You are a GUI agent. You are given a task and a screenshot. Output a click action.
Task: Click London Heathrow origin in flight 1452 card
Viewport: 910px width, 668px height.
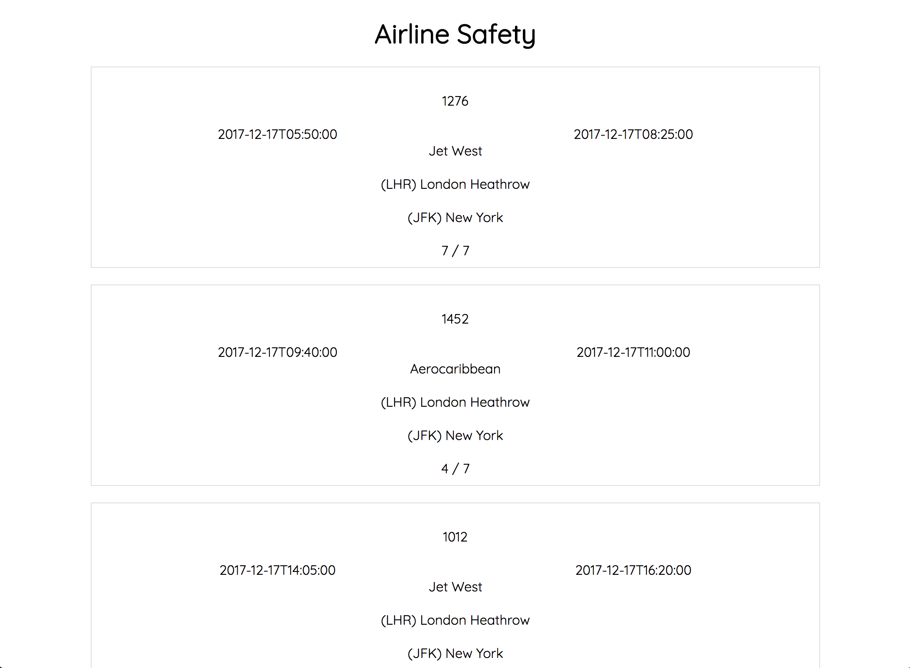tap(455, 402)
